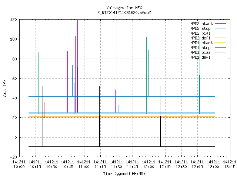This screenshot has height=177, width=237.
Task: Click the 'NPD2 start' legend label
Action: pyautogui.click(x=201, y=24)
